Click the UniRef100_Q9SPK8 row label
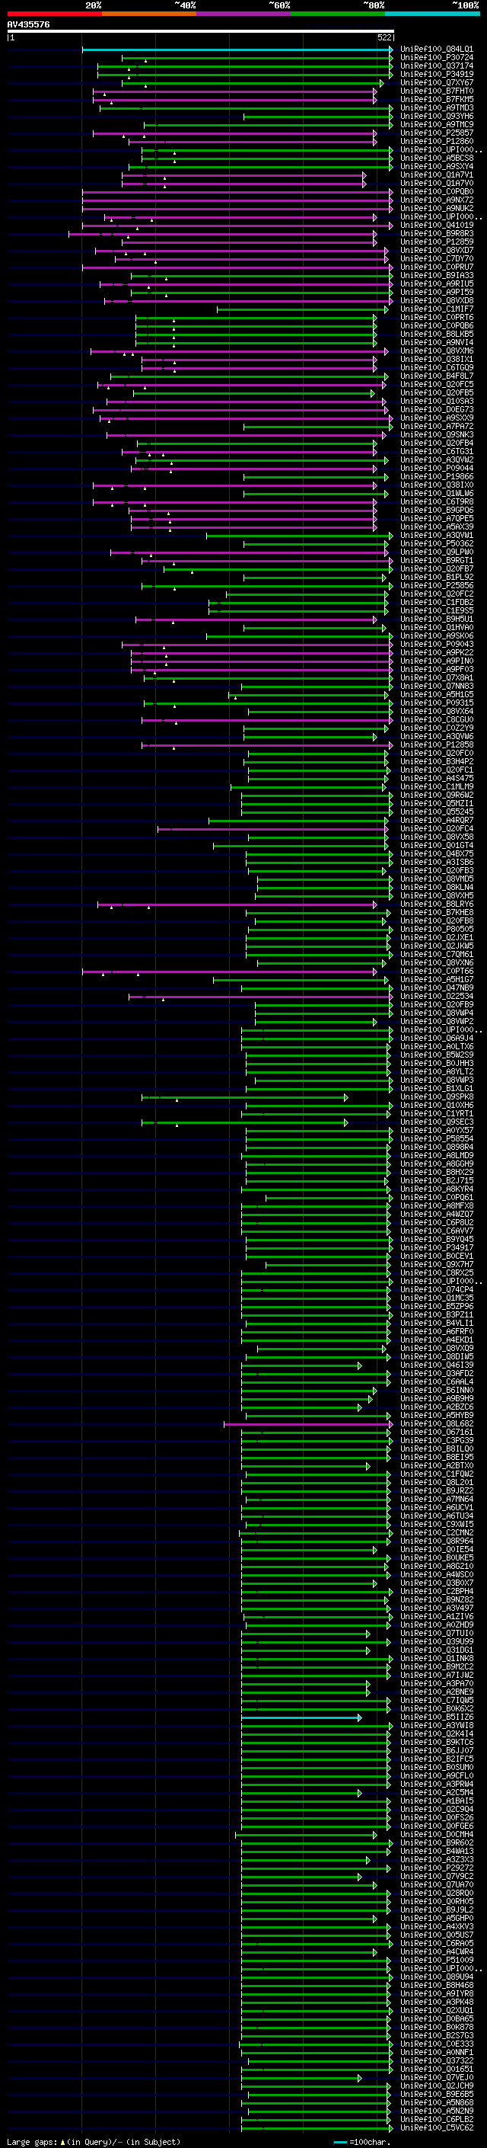 (437, 1096)
